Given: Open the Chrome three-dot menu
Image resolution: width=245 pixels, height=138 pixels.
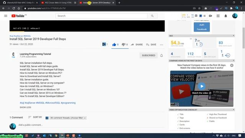Looking at the screenshot, I should [242, 8].
